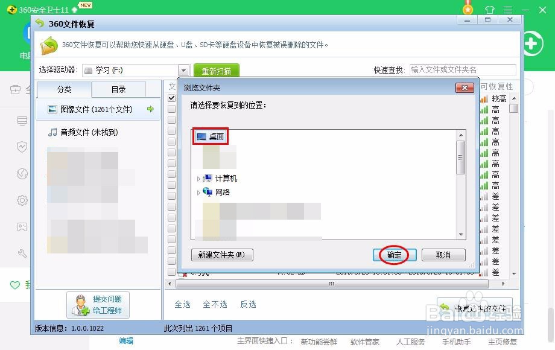Click the white plus circle icon
Image resolution: width=555 pixels, height=350 pixels.
(531, 43)
